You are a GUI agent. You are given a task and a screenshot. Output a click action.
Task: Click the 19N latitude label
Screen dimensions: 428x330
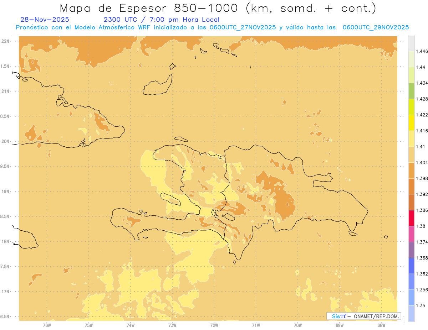click(5, 191)
